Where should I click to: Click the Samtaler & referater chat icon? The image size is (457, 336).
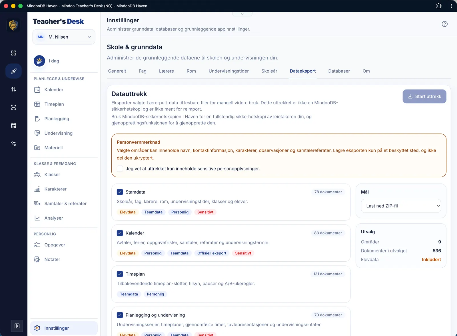(x=37, y=204)
